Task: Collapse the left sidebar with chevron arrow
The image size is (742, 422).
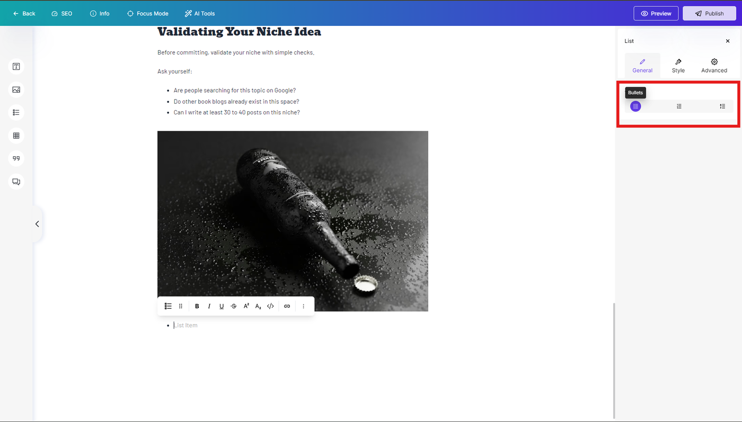Action: [x=37, y=224]
